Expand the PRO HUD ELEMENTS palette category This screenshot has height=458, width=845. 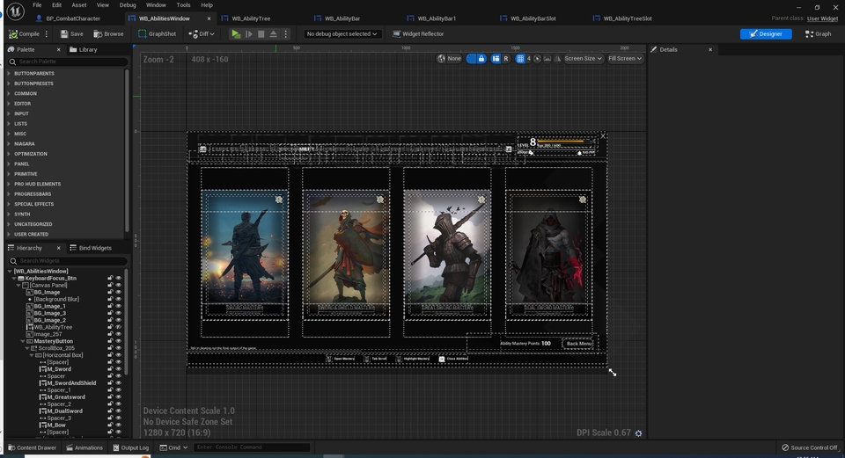point(9,184)
